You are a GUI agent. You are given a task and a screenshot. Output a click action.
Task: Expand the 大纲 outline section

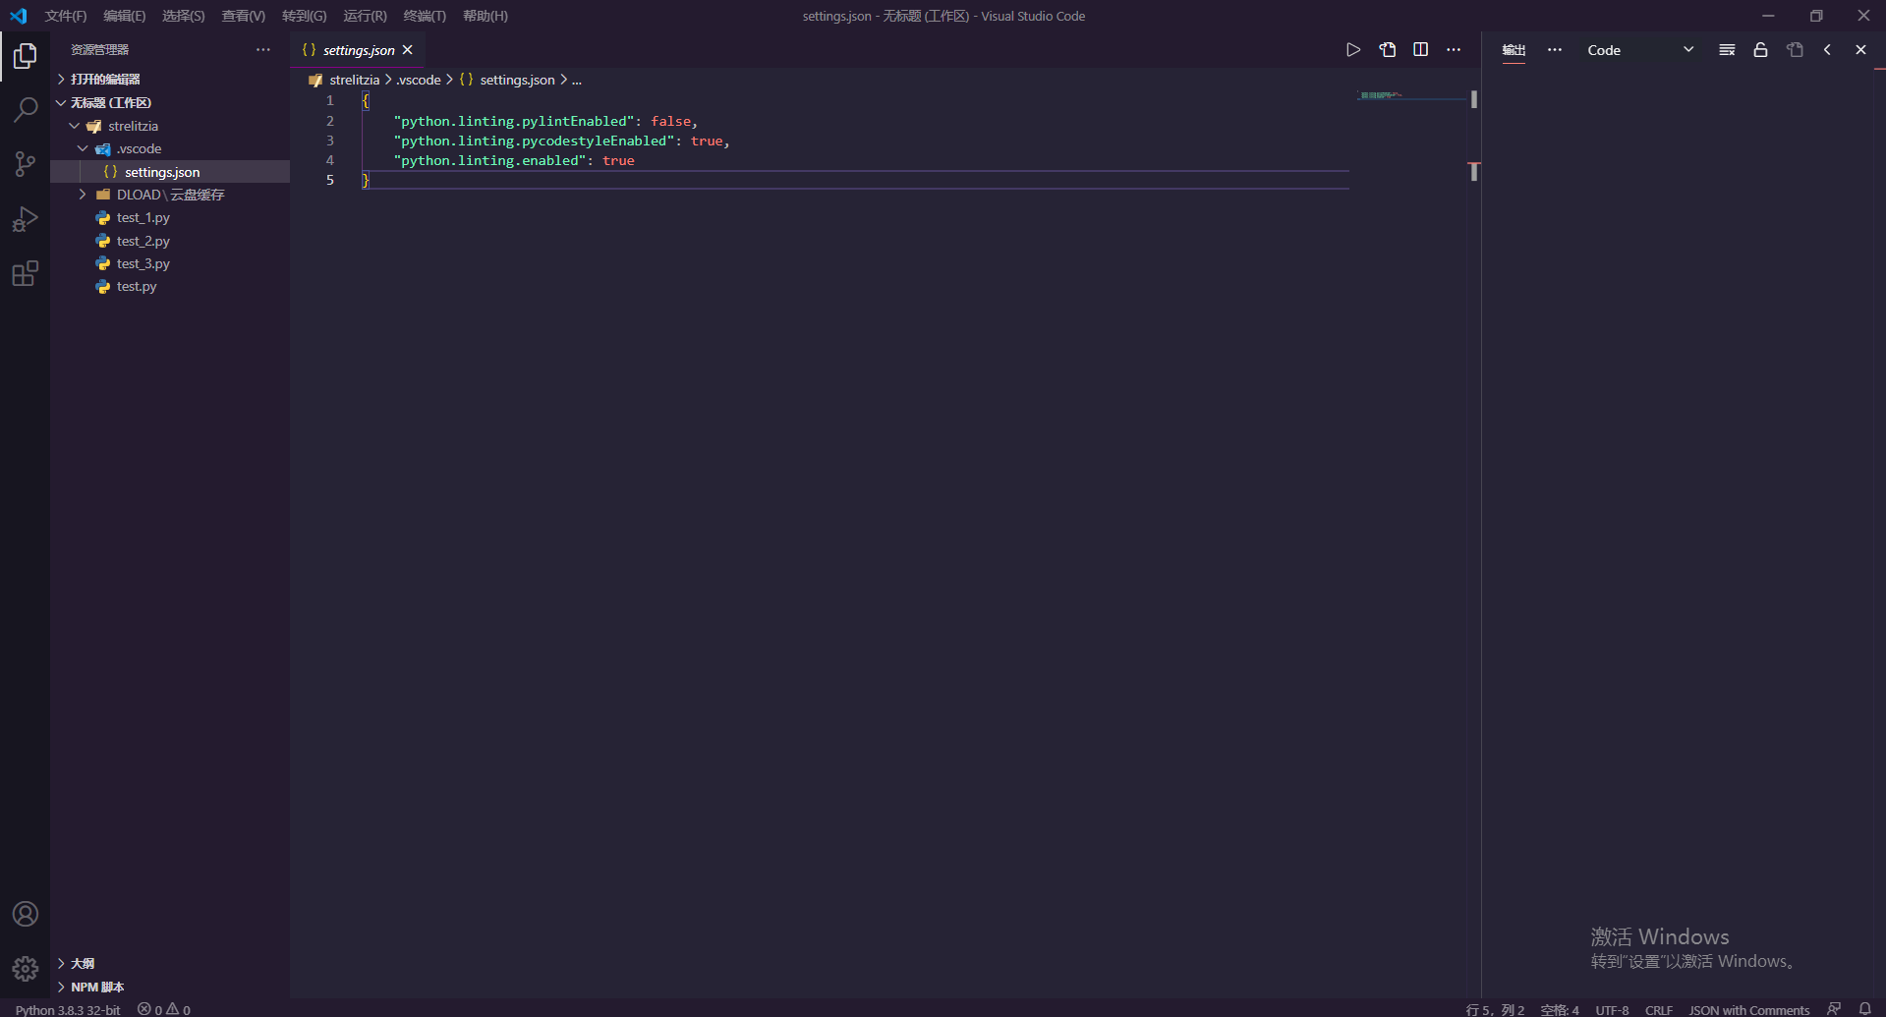tap(170, 963)
